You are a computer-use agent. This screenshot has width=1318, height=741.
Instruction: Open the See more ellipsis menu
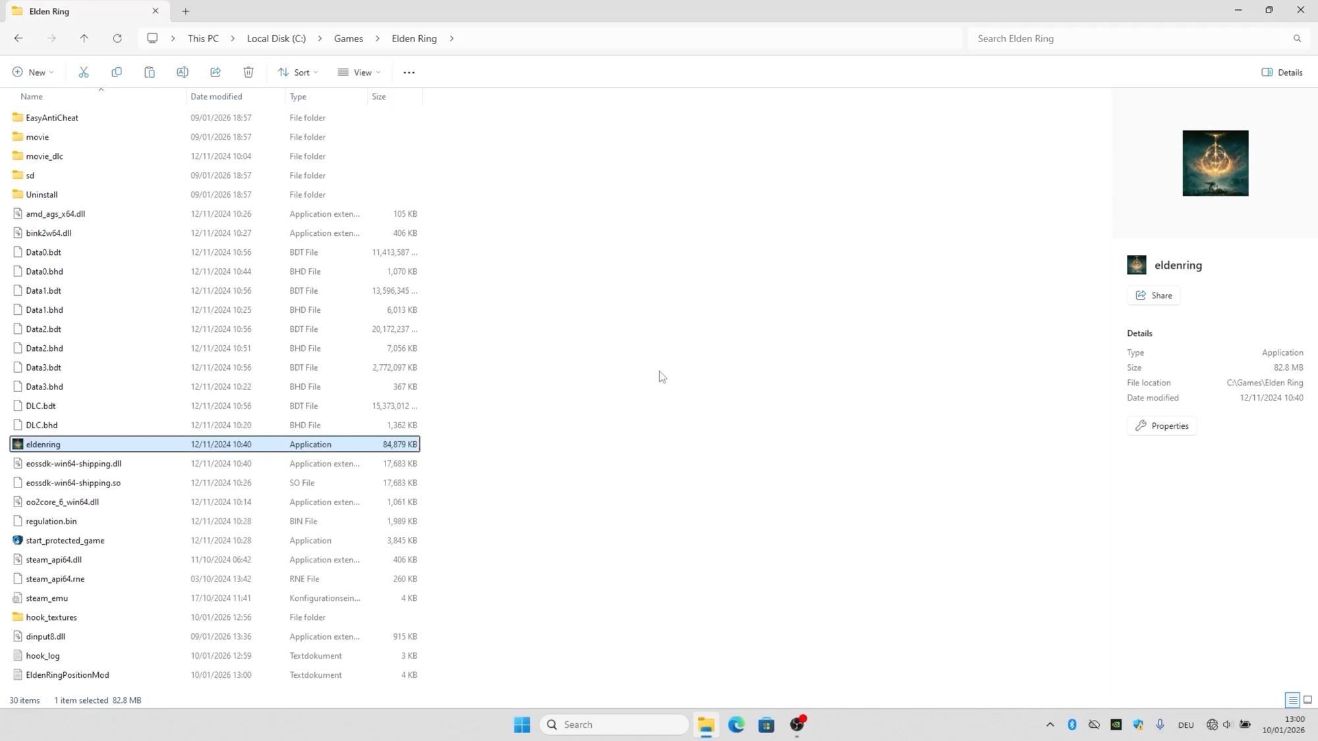click(409, 72)
